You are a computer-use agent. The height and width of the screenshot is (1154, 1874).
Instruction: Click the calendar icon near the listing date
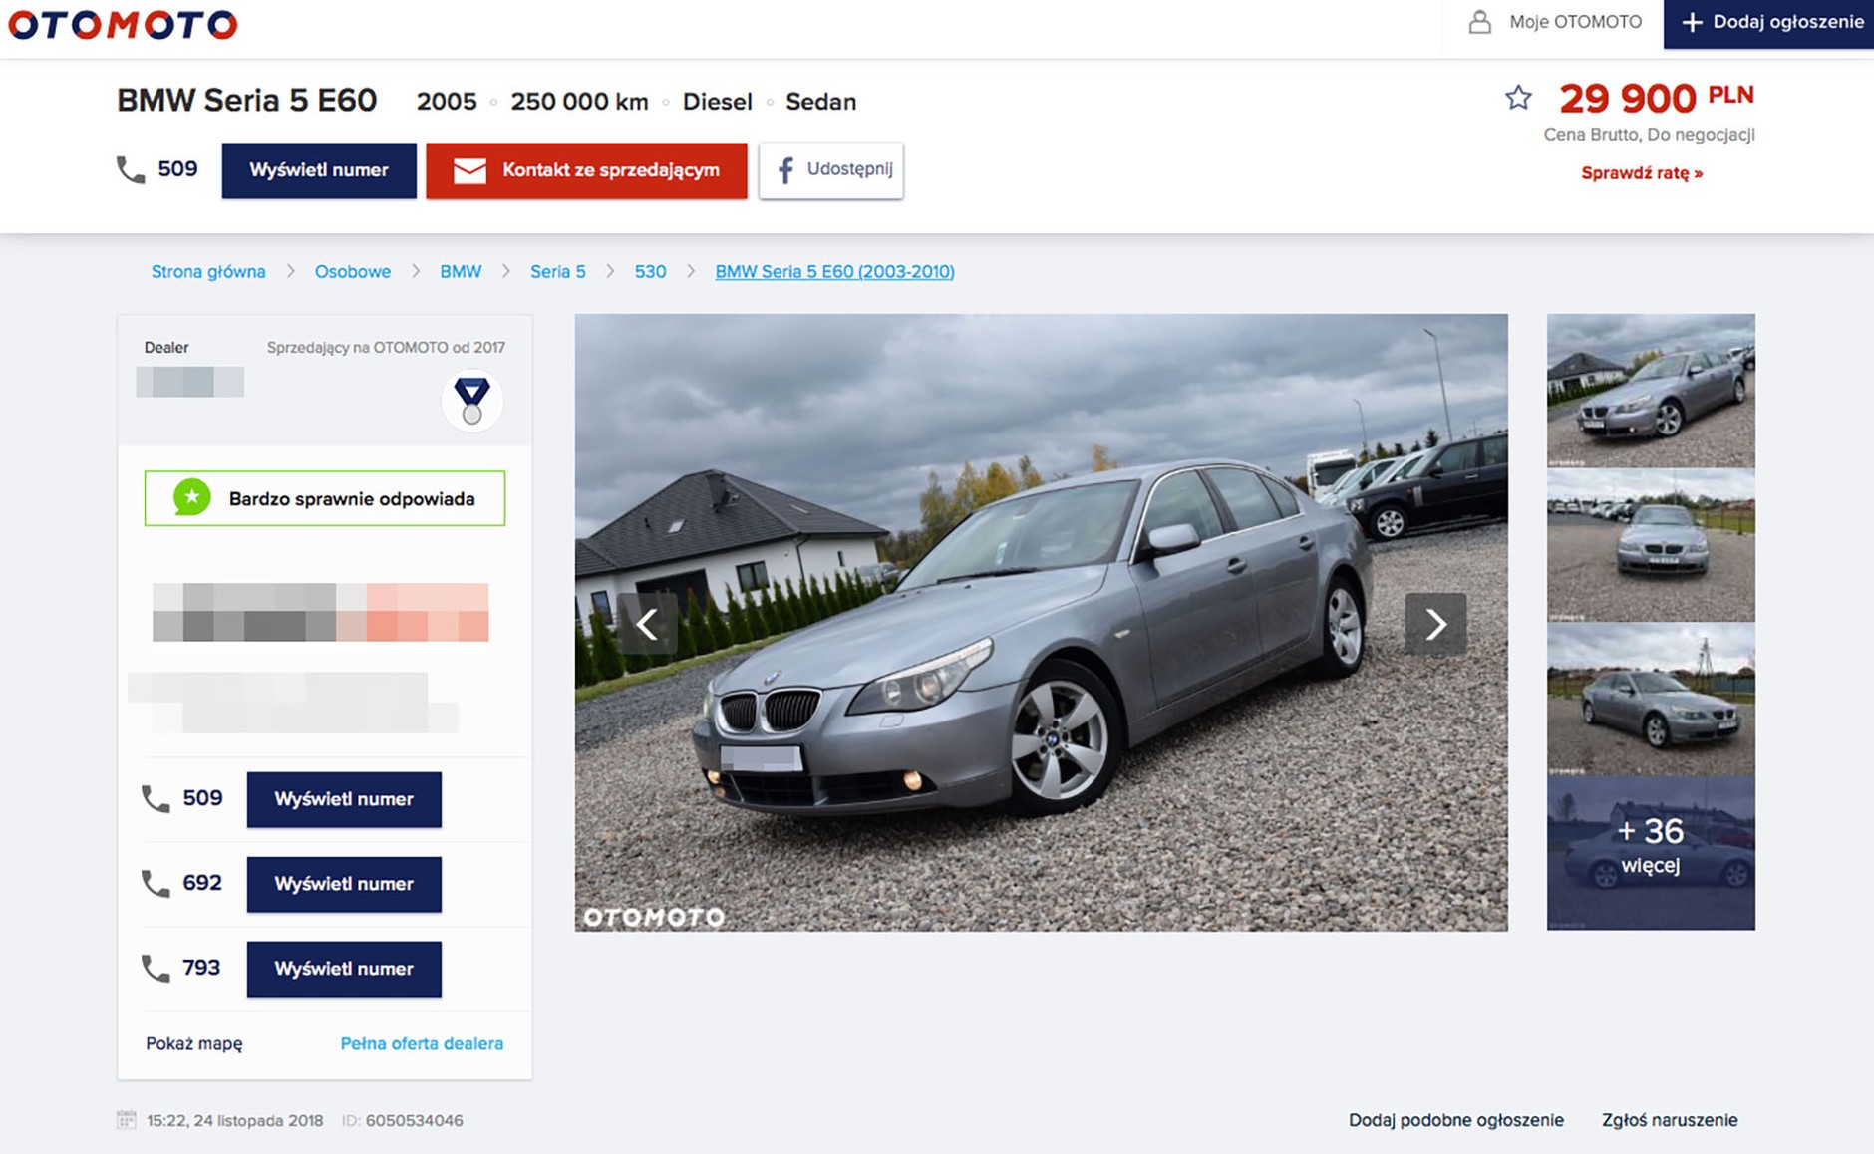(127, 1119)
